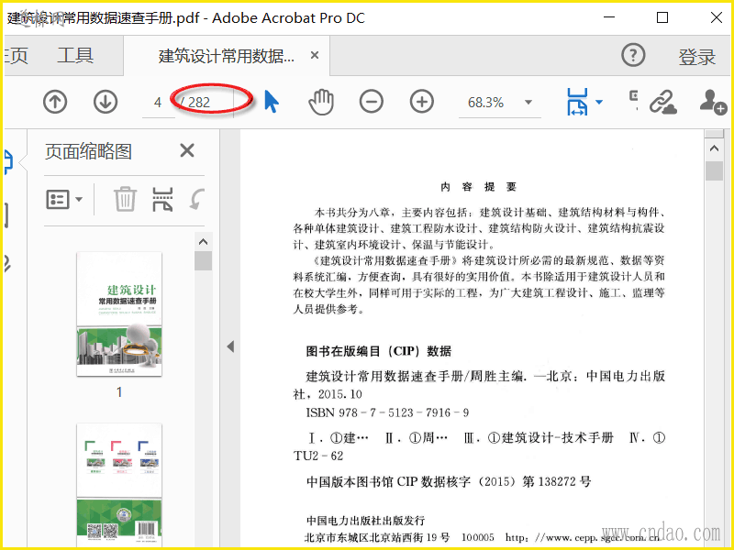Screen dimensions: 734x550
Task: Click the thumbnail label number 1
Action: 119,392
